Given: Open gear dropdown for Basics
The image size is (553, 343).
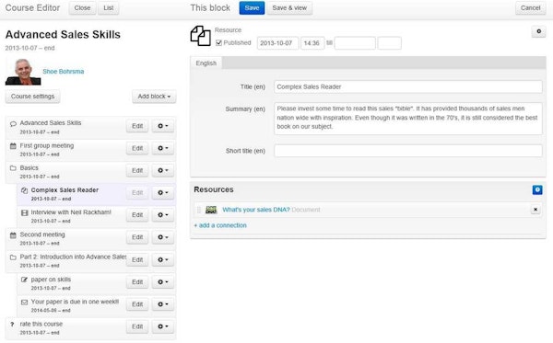Looking at the screenshot, I should tap(162, 170).
